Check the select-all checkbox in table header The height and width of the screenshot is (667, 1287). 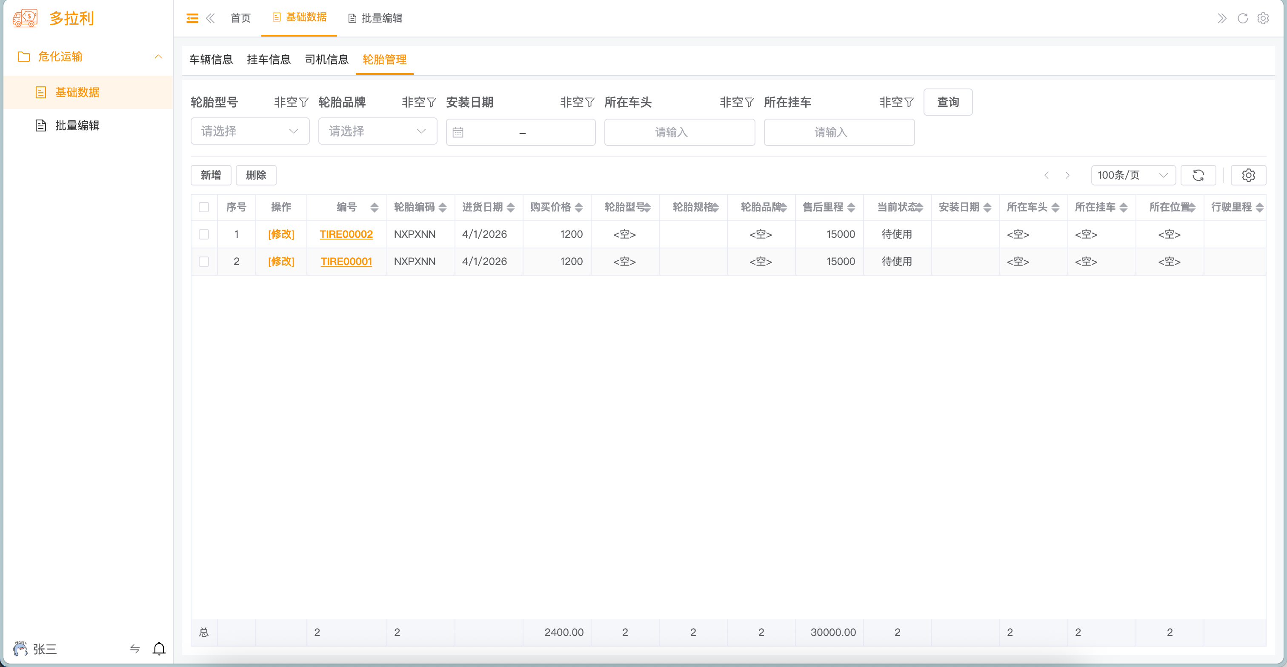(204, 207)
